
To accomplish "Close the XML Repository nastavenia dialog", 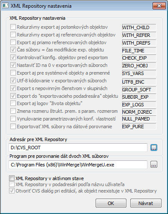I will [x=159, y=6].
